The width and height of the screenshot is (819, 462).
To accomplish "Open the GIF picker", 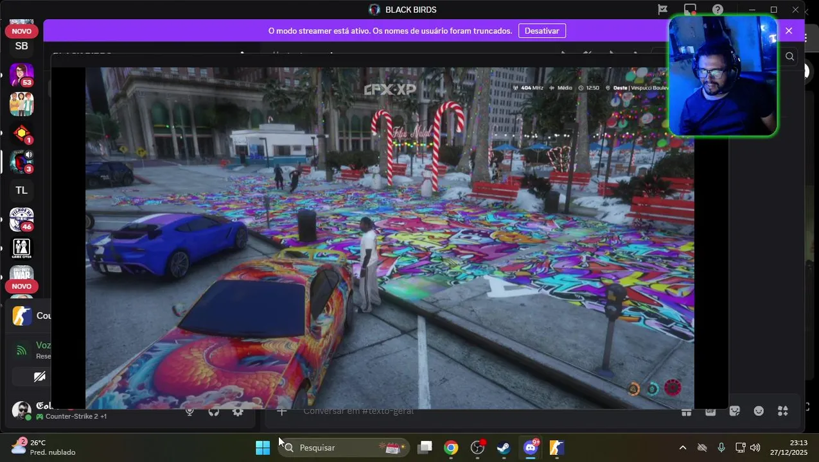I will click(x=710, y=411).
